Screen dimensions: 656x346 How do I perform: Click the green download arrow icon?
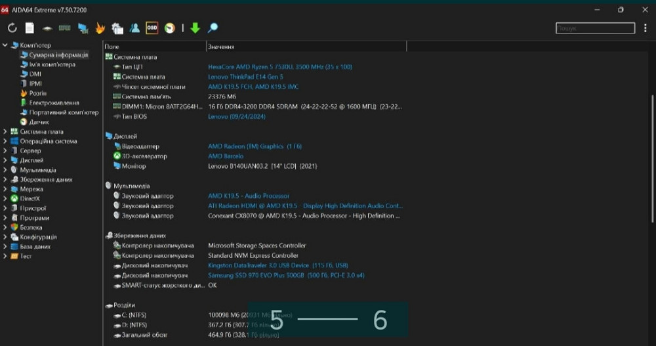[x=195, y=28]
